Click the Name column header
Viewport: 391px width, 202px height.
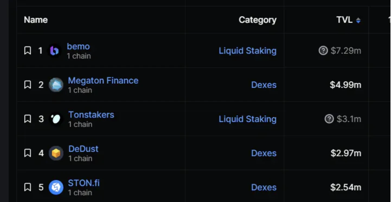[36, 20]
